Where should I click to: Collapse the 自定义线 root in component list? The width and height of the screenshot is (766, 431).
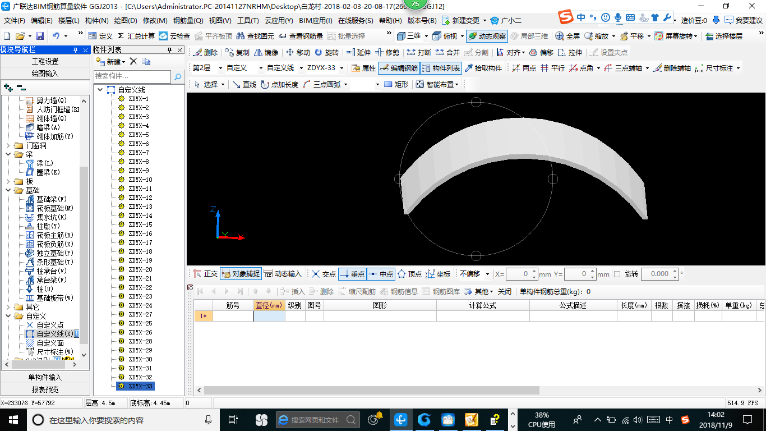[100, 90]
